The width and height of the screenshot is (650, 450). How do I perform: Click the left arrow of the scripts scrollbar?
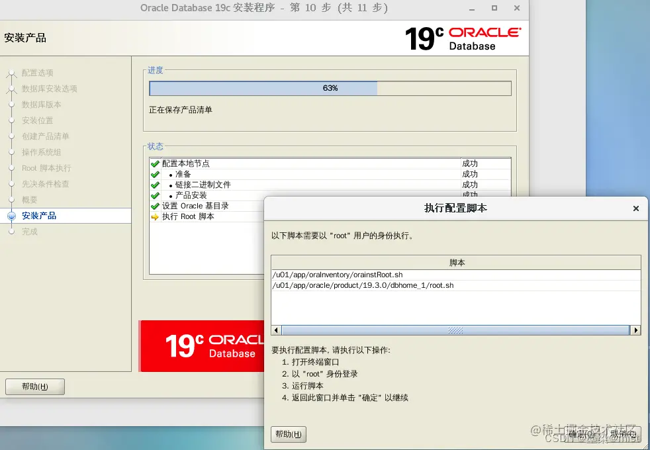pos(276,330)
